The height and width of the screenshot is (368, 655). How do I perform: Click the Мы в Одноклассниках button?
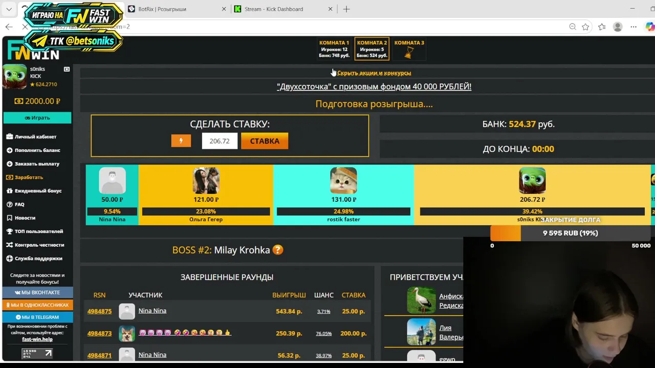tap(37, 305)
